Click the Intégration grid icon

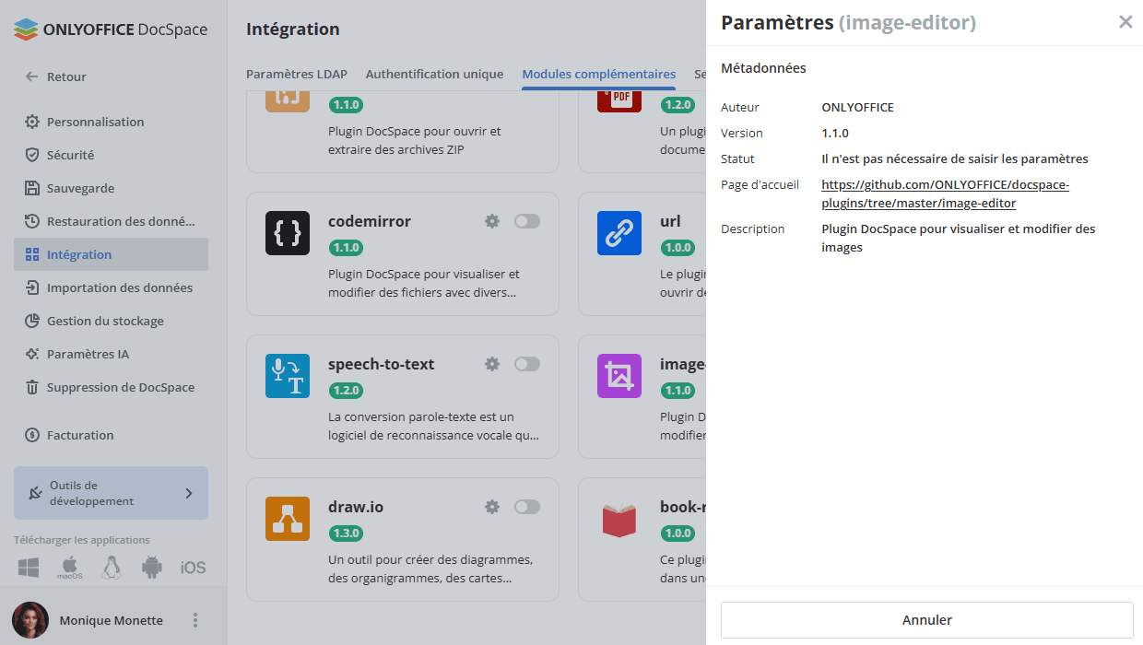tap(32, 254)
